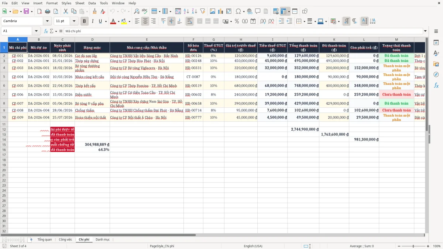Screen dimensions: 443x249
Task: Open the Function Wizard
Action: tap(46, 31)
